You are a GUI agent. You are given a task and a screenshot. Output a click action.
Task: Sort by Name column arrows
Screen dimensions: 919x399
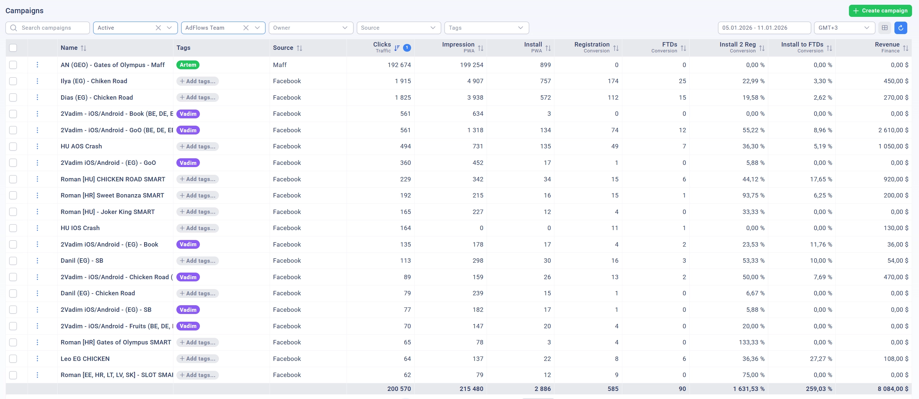click(x=84, y=48)
